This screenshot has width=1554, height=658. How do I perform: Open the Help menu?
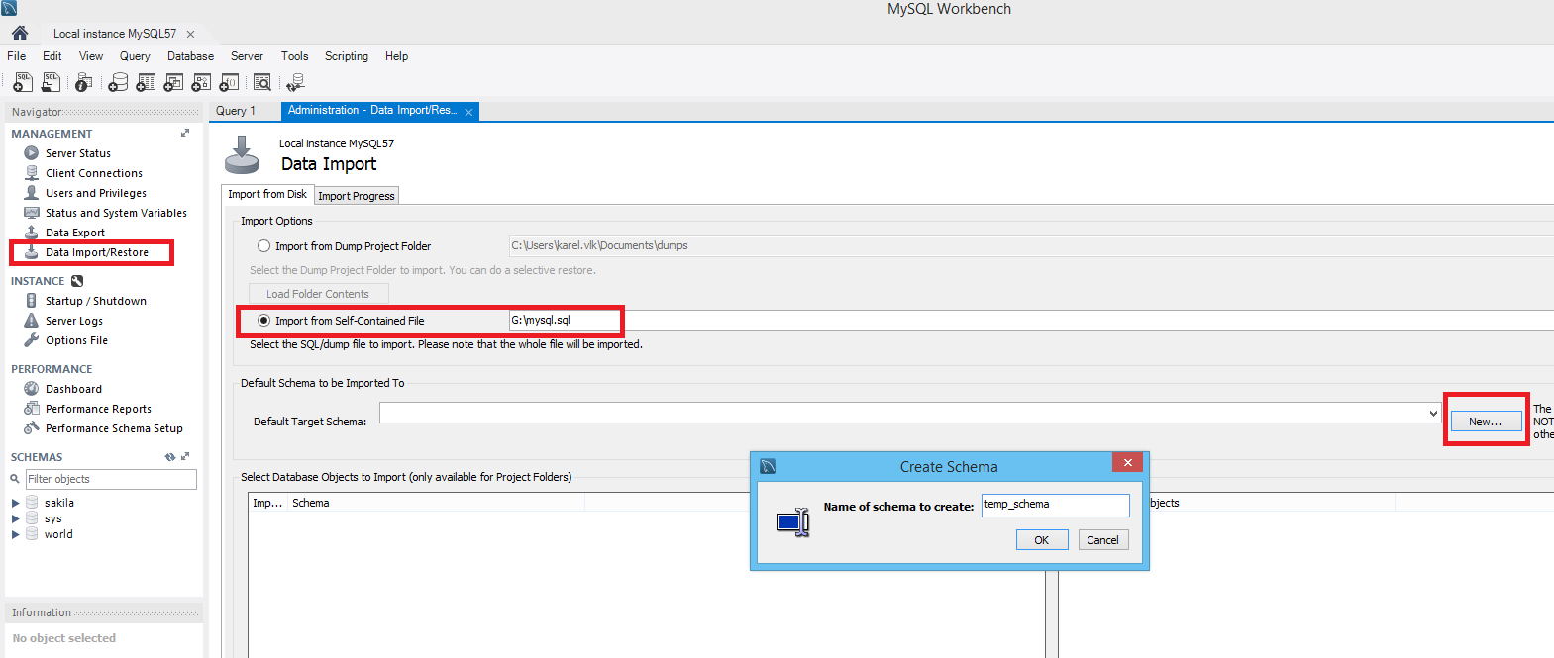[x=396, y=56]
